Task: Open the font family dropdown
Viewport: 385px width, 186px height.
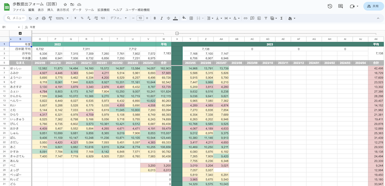Action: pyautogui.click(x=119, y=18)
